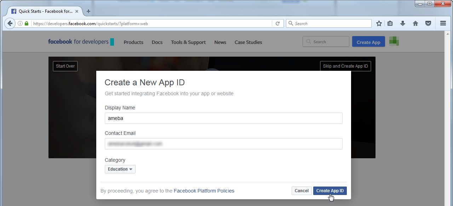This screenshot has width=453, height=206.
Task: Open the Facebook Platform Policies link
Action: pyautogui.click(x=204, y=191)
